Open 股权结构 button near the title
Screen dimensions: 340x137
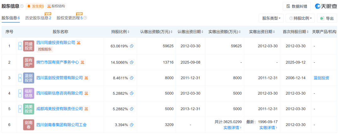(x=56, y=6)
